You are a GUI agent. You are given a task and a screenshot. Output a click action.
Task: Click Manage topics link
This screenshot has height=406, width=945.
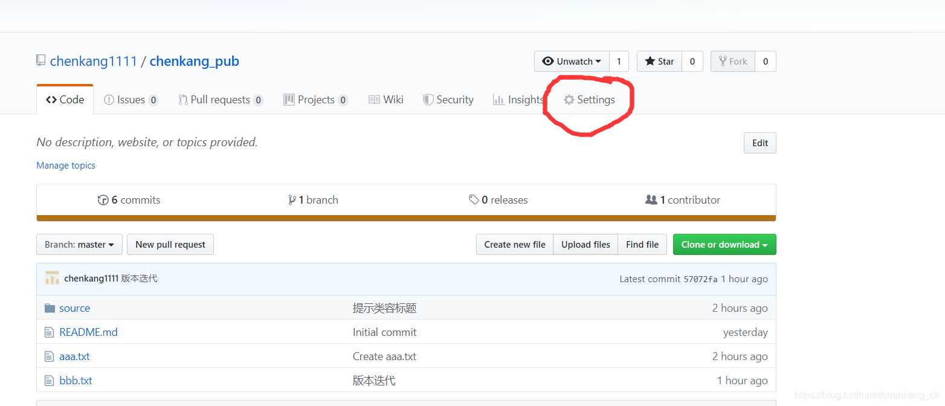(66, 166)
